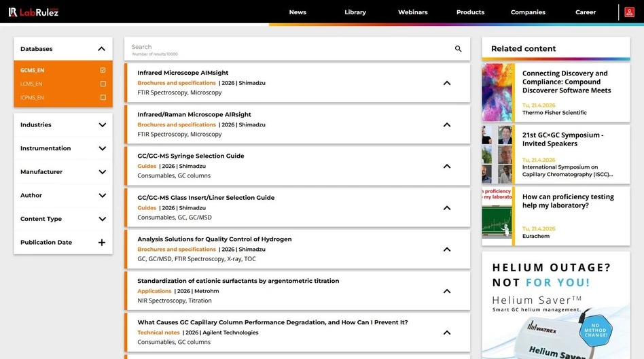This screenshot has height=359, width=644.
Task: Open the Webinars menu
Action: [x=412, y=12]
